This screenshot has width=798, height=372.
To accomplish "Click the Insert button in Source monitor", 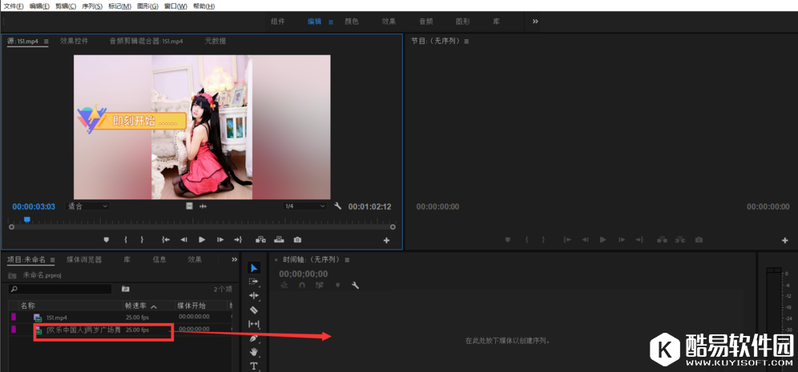I will point(260,239).
